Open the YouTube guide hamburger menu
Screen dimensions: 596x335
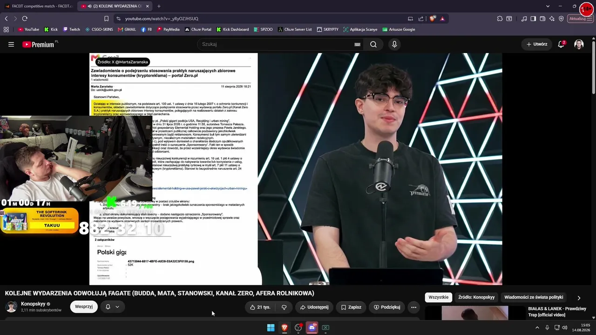pos(11,44)
